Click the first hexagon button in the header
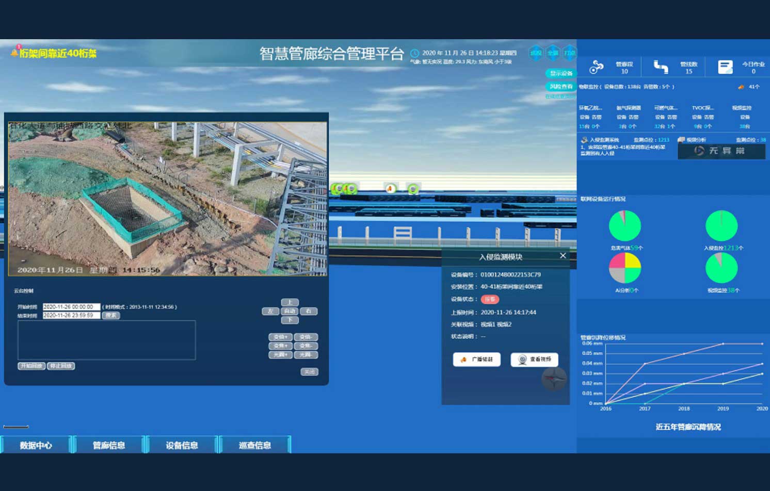770x491 pixels. point(536,53)
